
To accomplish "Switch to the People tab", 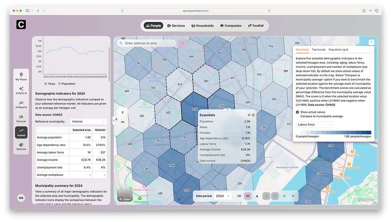I will (153, 26).
